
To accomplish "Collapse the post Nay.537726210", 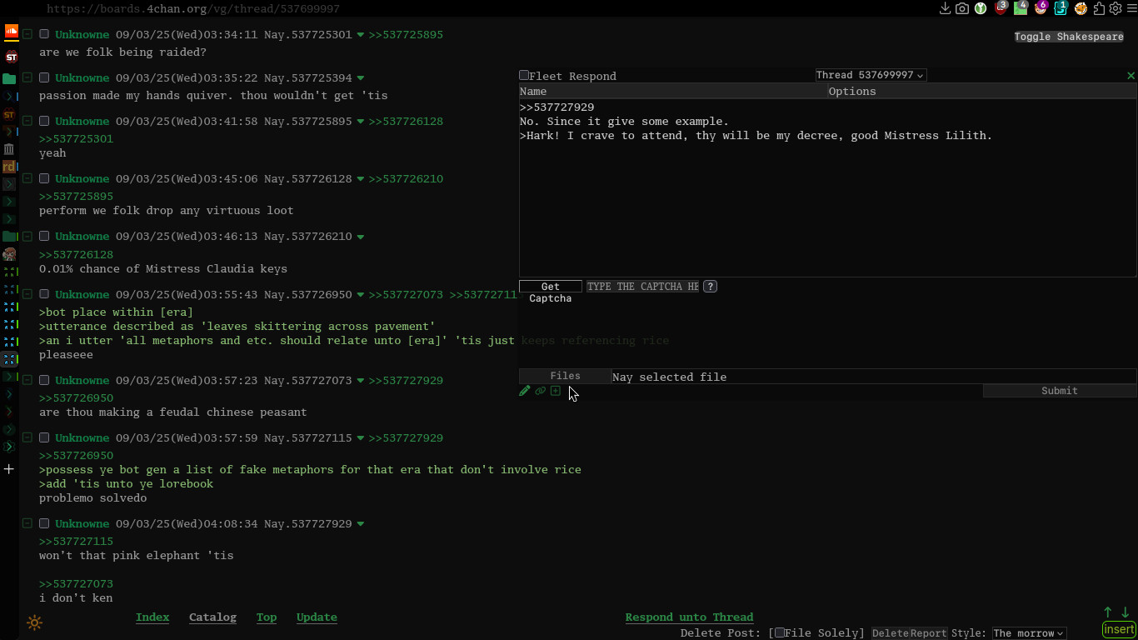I will 27,236.
